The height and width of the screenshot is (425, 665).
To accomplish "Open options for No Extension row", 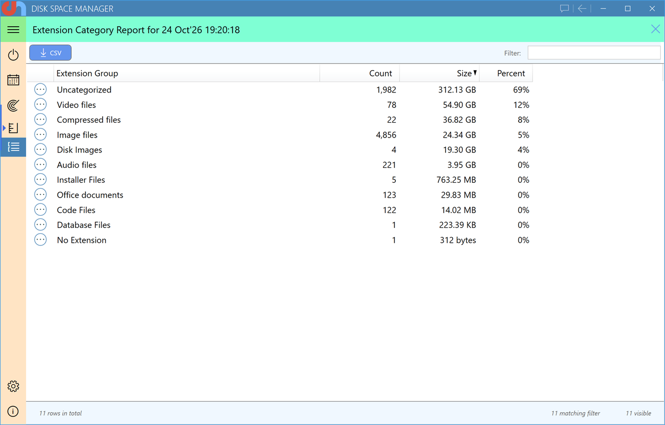I will pyautogui.click(x=40, y=240).
